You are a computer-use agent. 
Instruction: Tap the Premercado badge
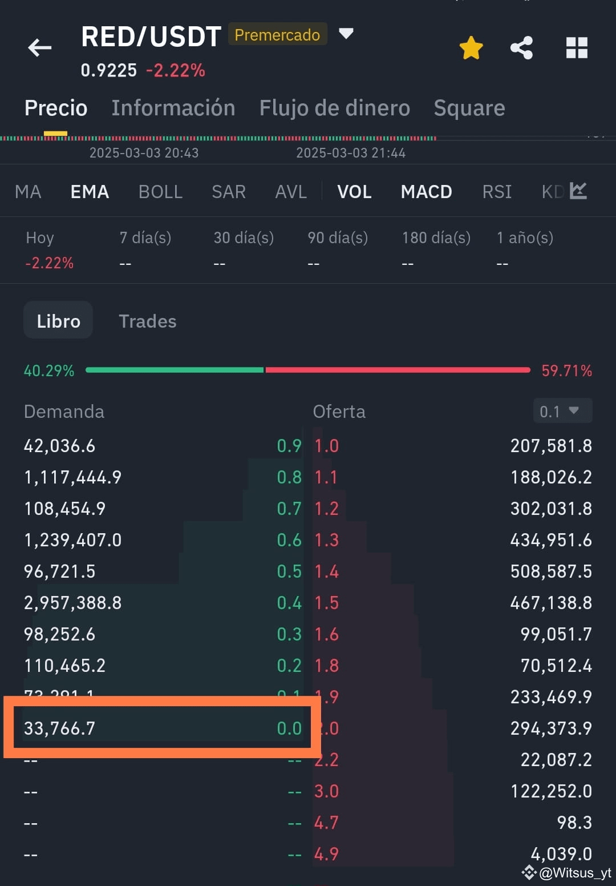tap(277, 35)
